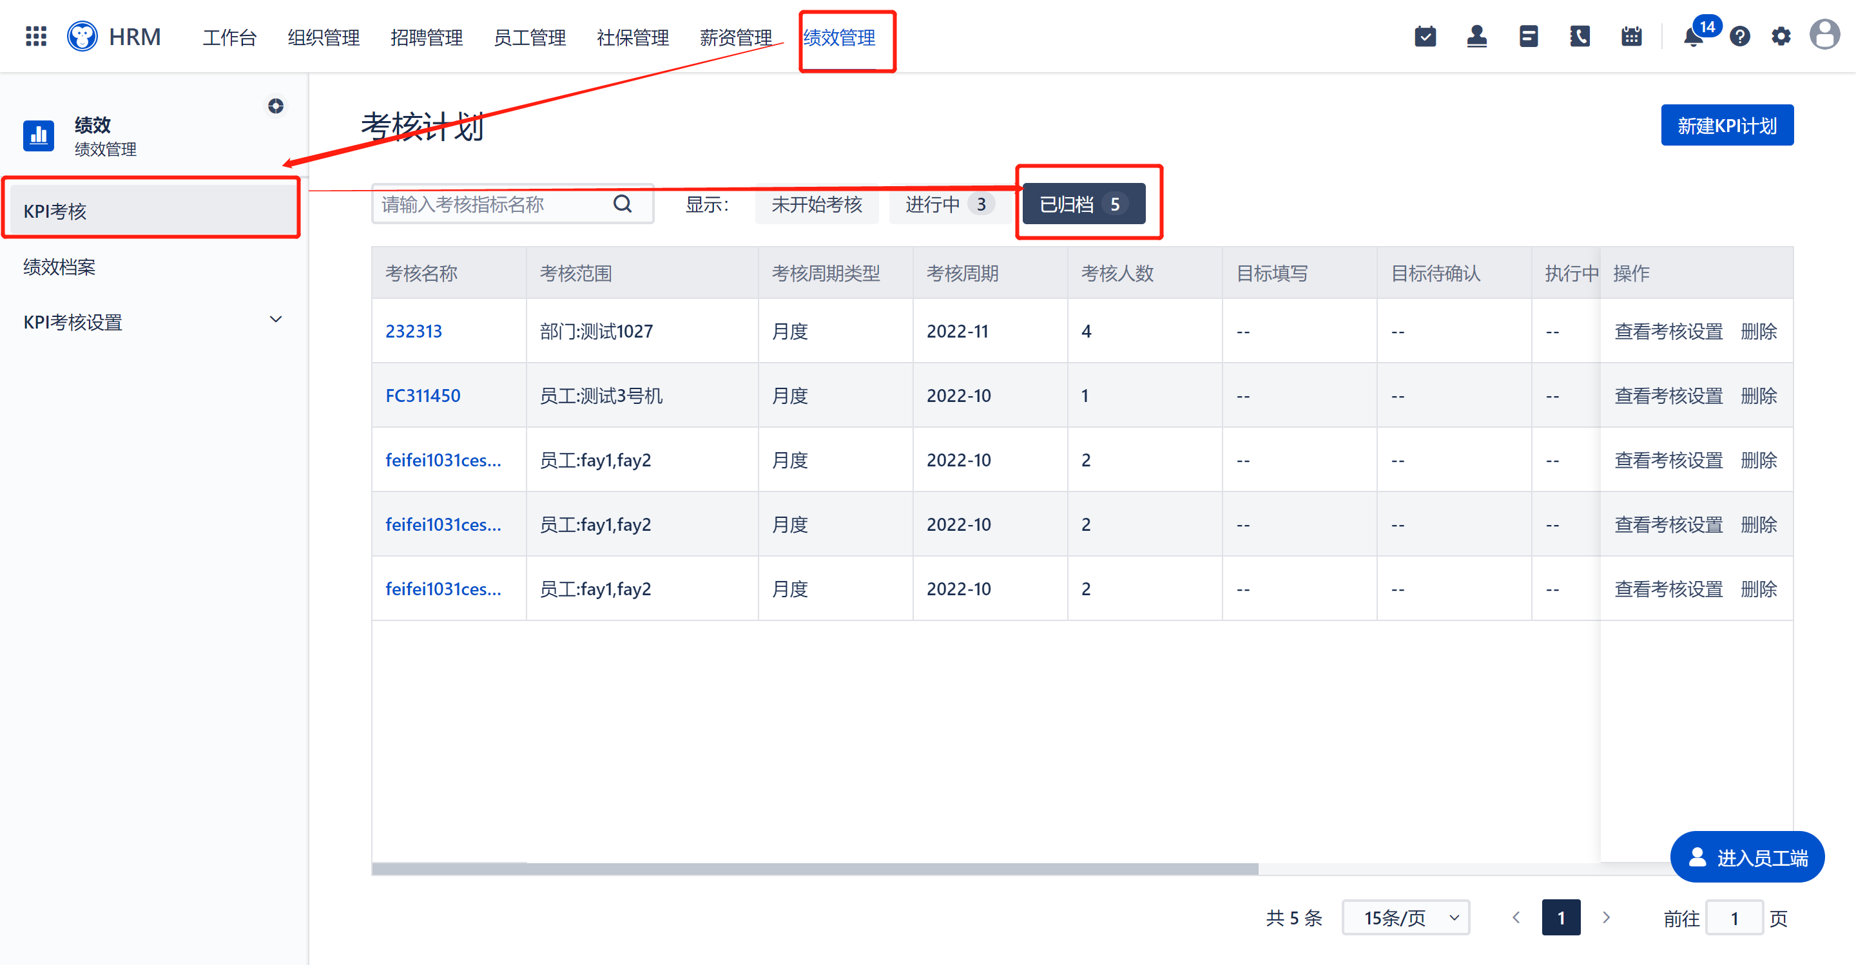This screenshot has height=965, width=1856.
Task: Expand the KPI考核设置 sidebar group
Action: (154, 321)
